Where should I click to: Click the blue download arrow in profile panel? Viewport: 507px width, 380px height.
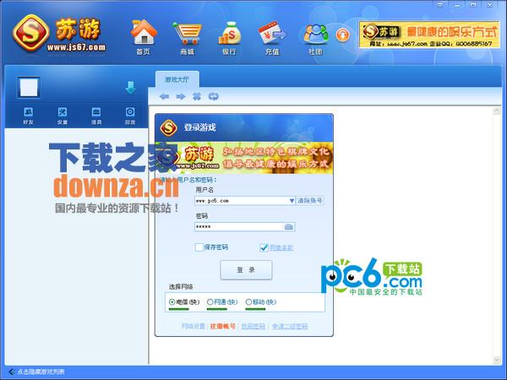coord(130,87)
